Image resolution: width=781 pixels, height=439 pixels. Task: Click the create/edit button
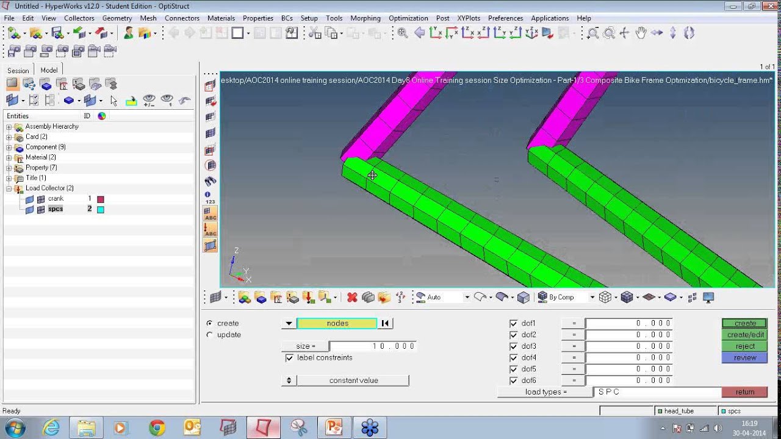pyautogui.click(x=744, y=335)
